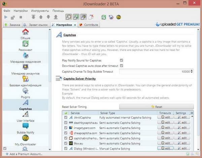Click the Start Downloads play icon

(6, 17)
